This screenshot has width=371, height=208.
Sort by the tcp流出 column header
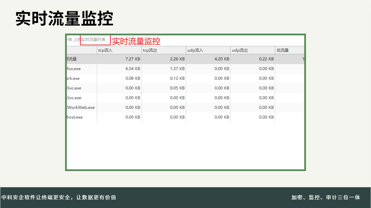[x=164, y=50]
